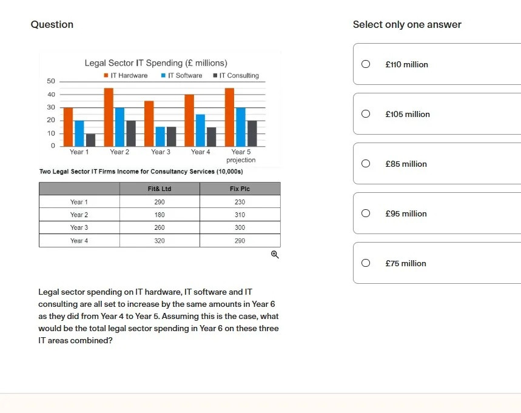This screenshot has width=521, height=413.
Task: Click the magnifier zoom icon below the table
Action: pos(275,255)
